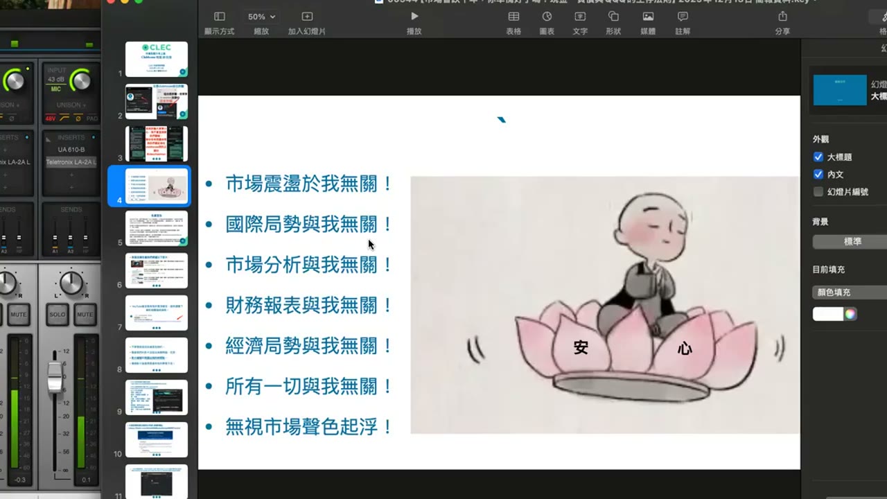Image resolution: width=887 pixels, height=499 pixels.
Task: Open the 顯示方式 view icon
Action: (219, 17)
